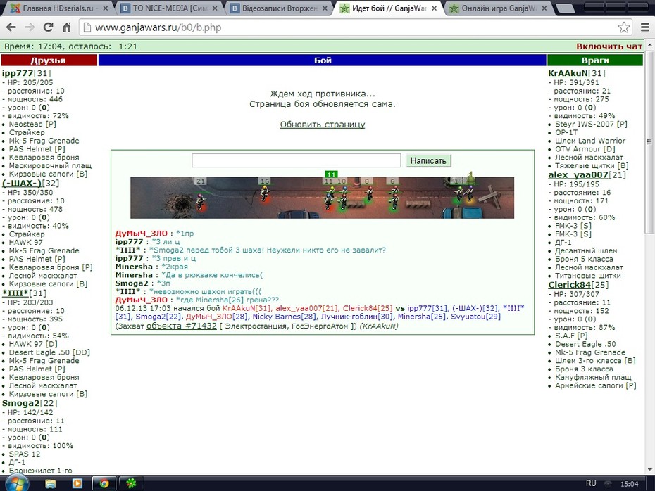
Task: Click ДуМыЧ_ЗЛО name on *1пр message
Action: point(141,234)
